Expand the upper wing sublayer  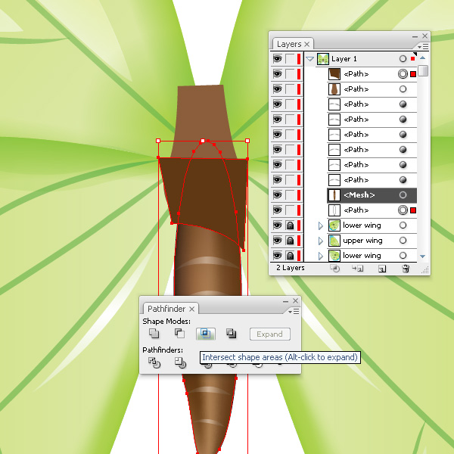(x=321, y=241)
